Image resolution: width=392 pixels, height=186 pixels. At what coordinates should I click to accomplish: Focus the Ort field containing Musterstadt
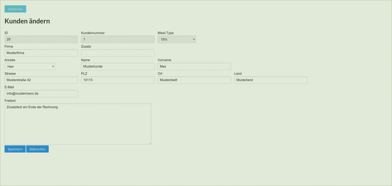click(x=194, y=80)
